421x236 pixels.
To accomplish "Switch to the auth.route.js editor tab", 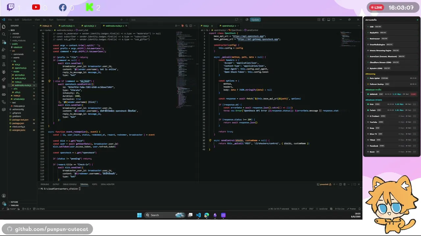I will click(x=67, y=26).
